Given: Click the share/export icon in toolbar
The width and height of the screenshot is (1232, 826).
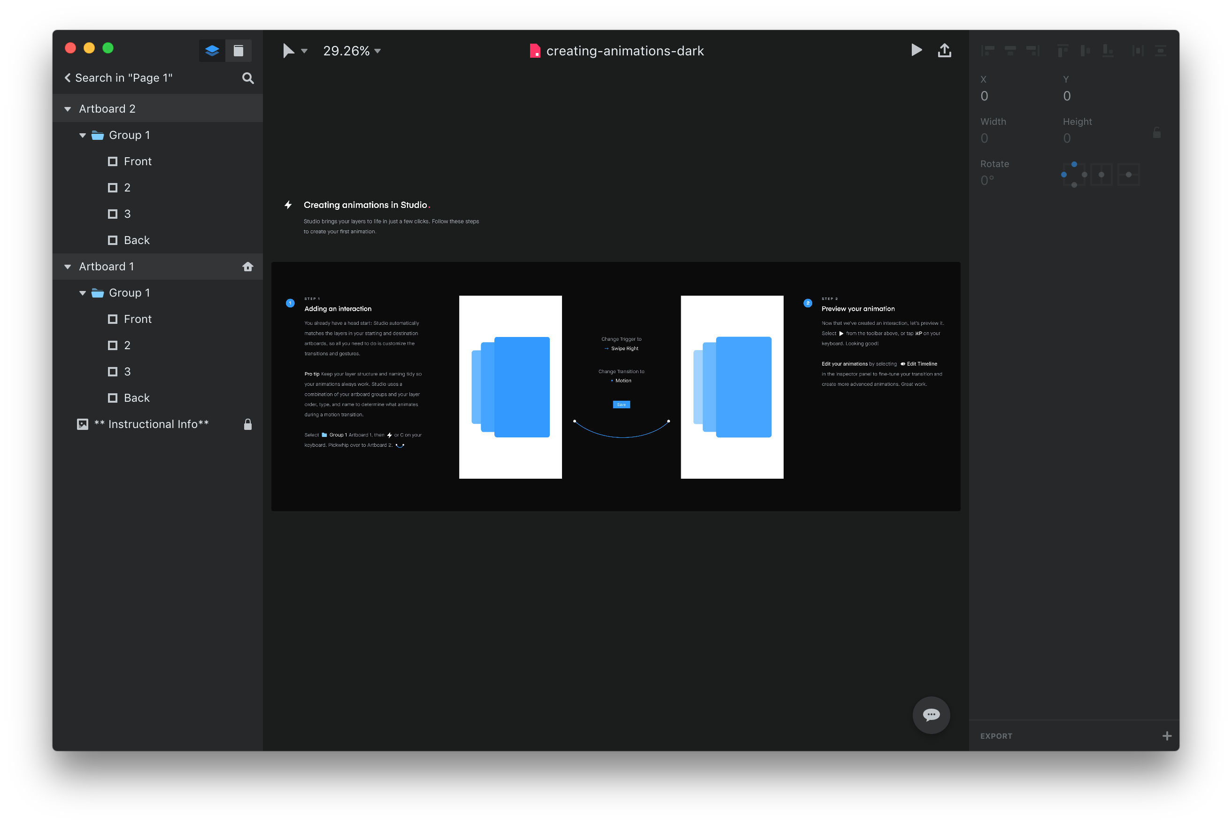Looking at the screenshot, I should [x=944, y=50].
